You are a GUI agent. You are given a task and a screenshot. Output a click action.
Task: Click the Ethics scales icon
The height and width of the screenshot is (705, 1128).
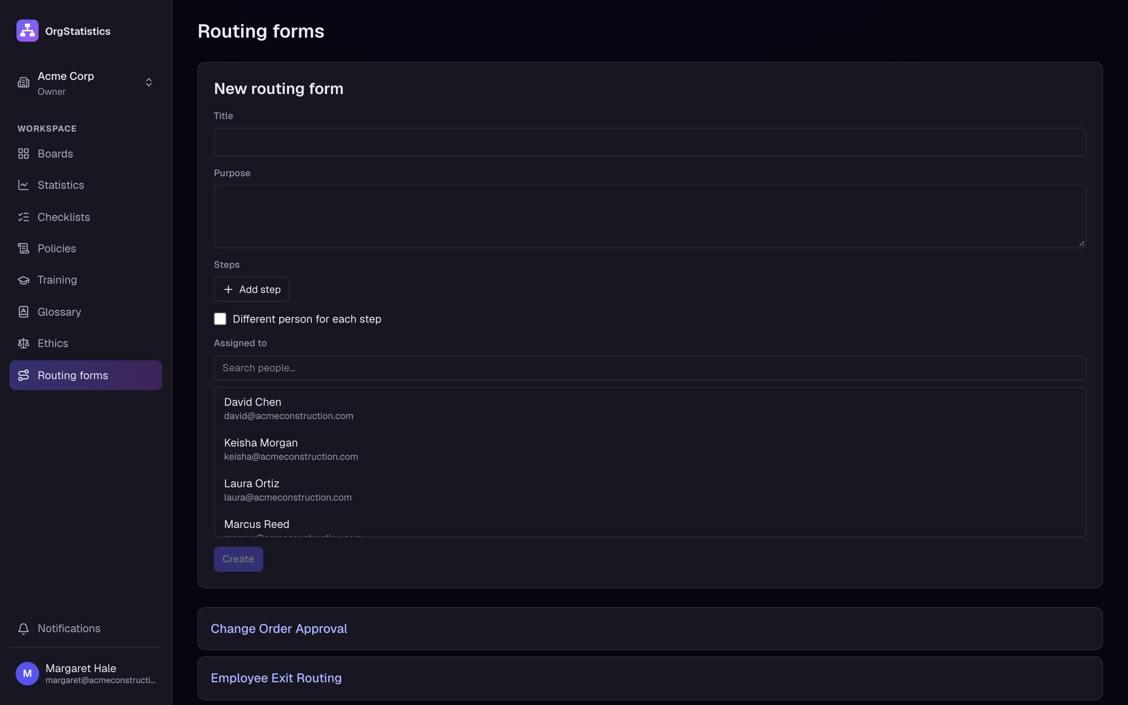click(x=23, y=343)
